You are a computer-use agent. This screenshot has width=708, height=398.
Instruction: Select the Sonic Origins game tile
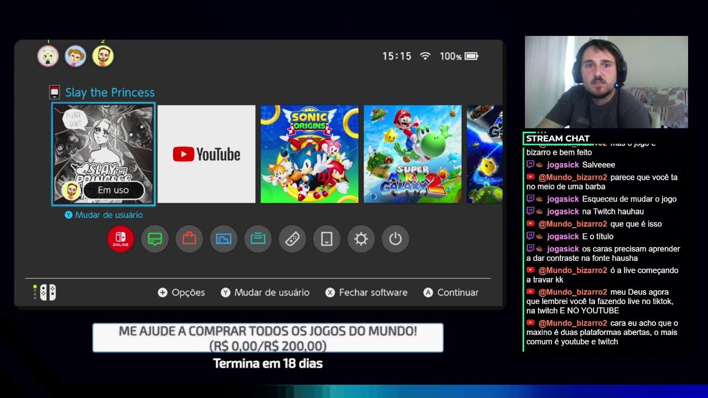[x=310, y=154]
